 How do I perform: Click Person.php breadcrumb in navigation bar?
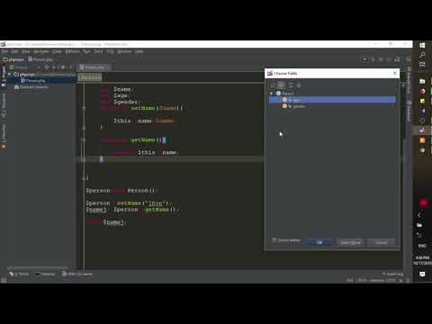click(40, 59)
